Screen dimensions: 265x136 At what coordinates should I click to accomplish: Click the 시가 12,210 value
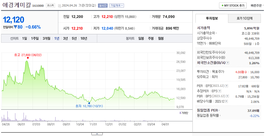77,28
